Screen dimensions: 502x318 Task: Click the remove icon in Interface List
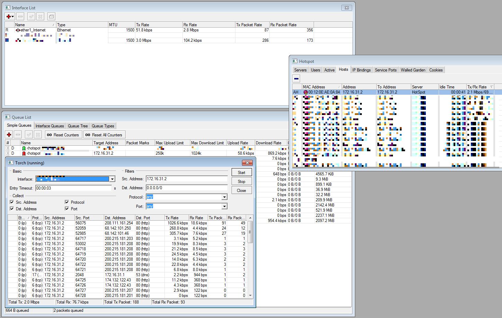[x=20, y=17]
